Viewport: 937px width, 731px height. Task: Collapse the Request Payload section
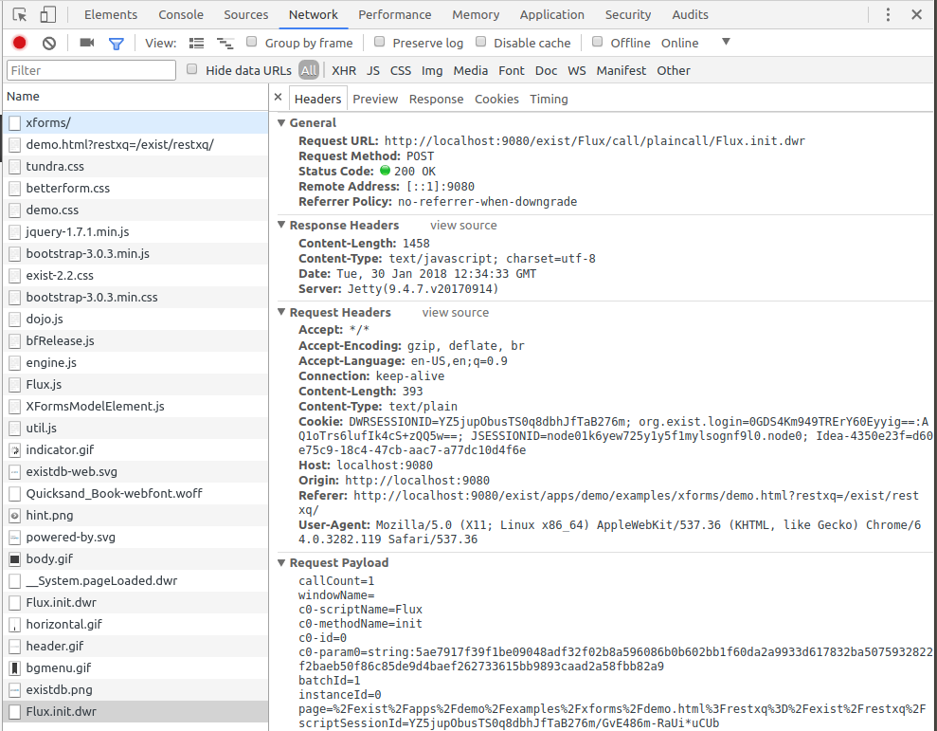pos(281,562)
